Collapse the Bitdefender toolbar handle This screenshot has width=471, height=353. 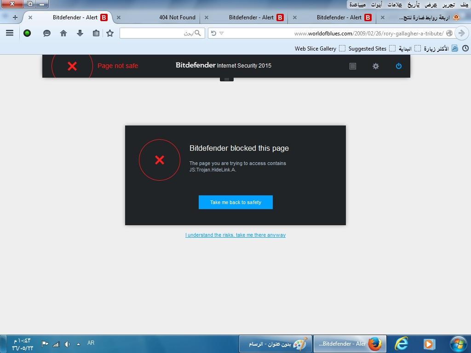[227, 79]
